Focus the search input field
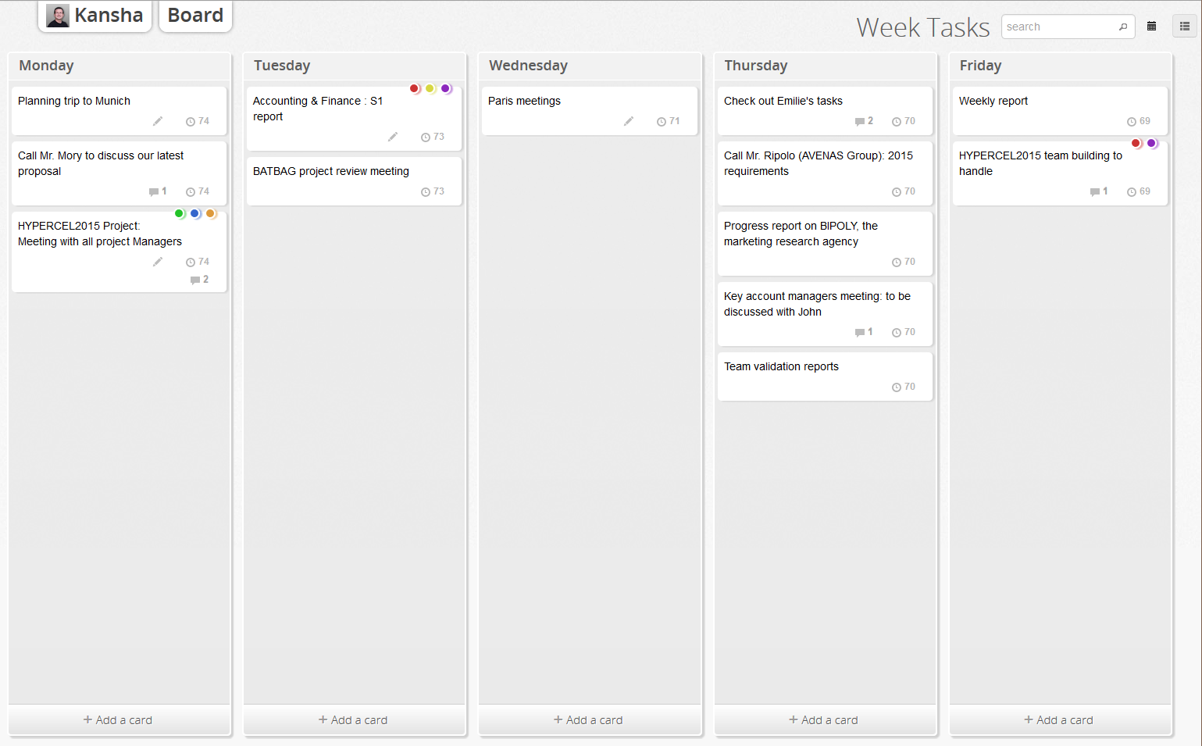The height and width of the screenshot is (746, 1202). (x=1060, y=27)
